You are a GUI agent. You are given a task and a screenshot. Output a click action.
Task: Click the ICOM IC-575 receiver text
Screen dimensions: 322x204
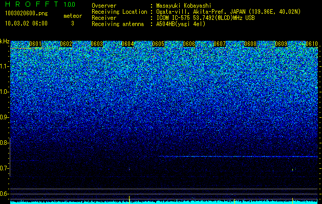(x=205, y=18)
